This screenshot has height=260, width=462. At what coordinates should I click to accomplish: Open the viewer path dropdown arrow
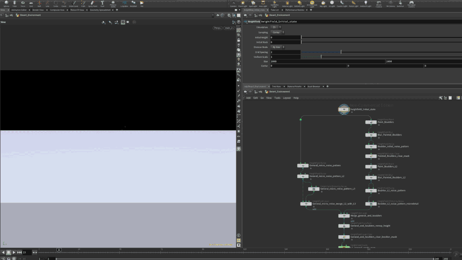213,15
